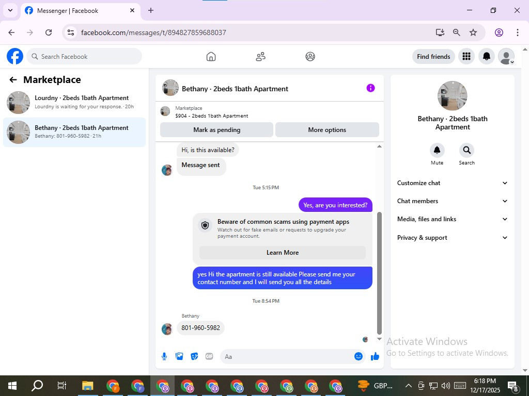Click the Find friends button
Image resolution: width=529 pixels, height=396 pixels.
point(433,57)
